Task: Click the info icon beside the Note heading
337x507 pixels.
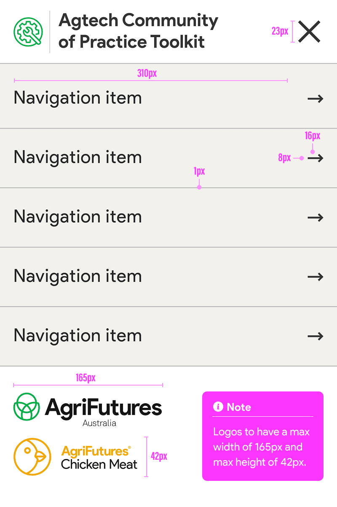Action: point(218,407)
